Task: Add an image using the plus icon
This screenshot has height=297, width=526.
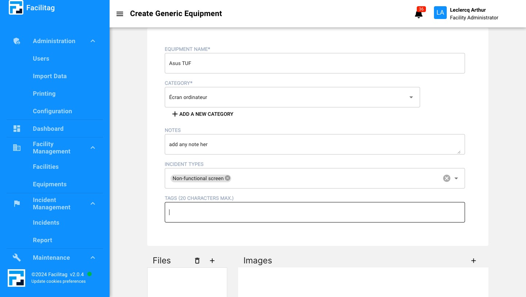Action: coord(473,260)
